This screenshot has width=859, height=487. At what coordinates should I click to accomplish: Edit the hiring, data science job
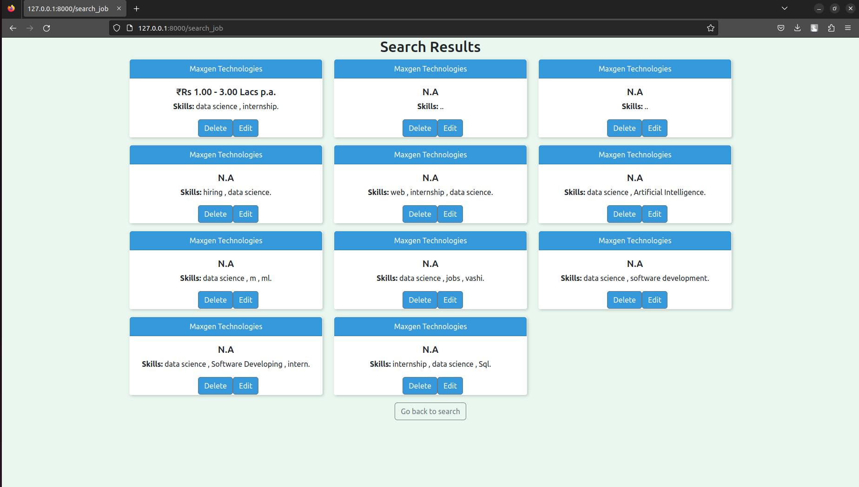pyautogui.click(x=245, y=214)
